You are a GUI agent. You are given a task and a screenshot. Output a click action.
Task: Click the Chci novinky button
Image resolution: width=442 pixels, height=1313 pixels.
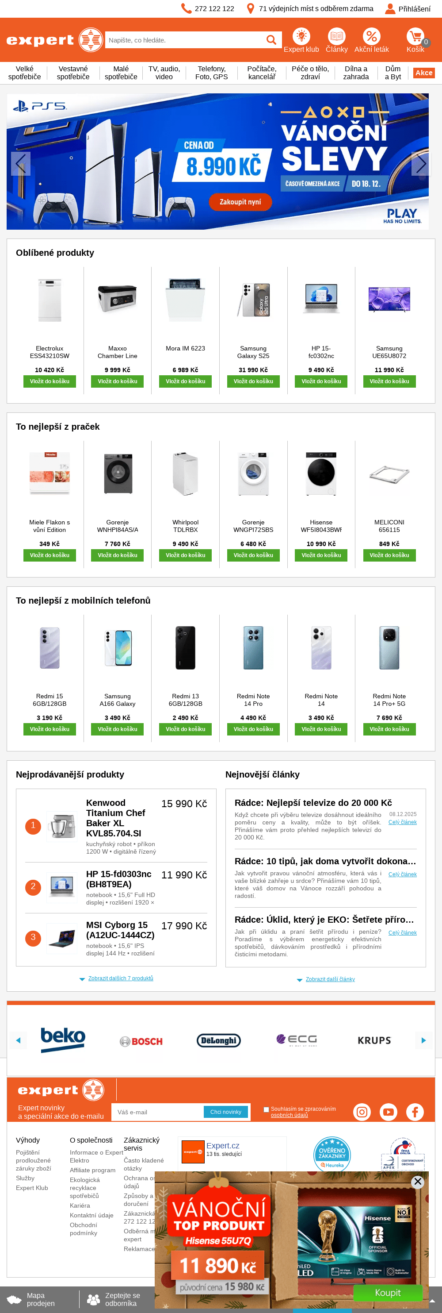[x=225, y=1112]
